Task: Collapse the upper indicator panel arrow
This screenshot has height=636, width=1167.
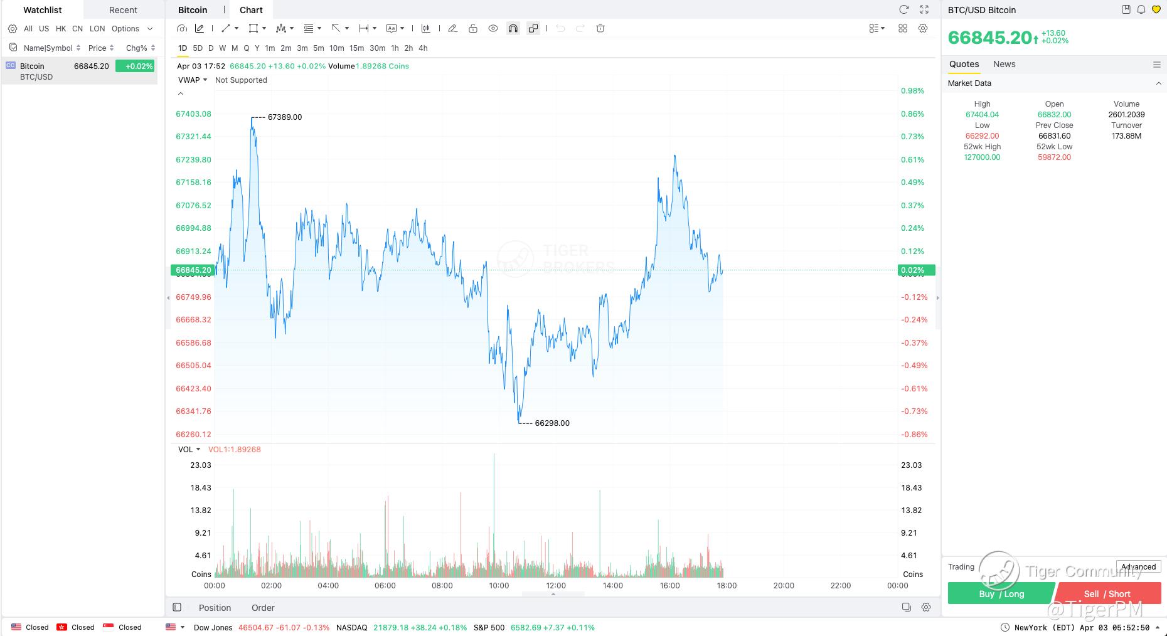Action: pos(181,93)
